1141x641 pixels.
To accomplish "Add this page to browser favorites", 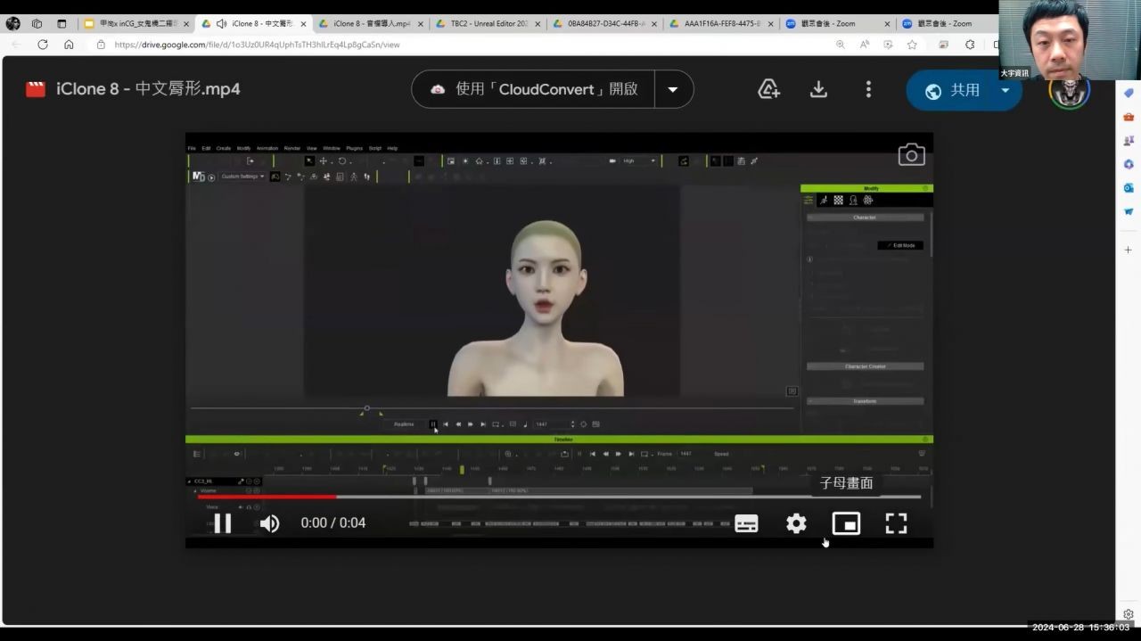I will 912,45.
